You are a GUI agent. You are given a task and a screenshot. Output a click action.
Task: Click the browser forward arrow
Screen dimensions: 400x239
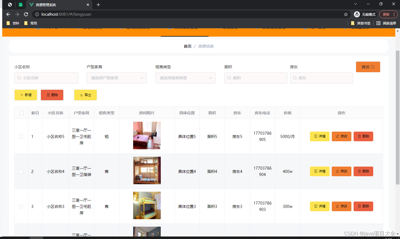pos(17,14)
